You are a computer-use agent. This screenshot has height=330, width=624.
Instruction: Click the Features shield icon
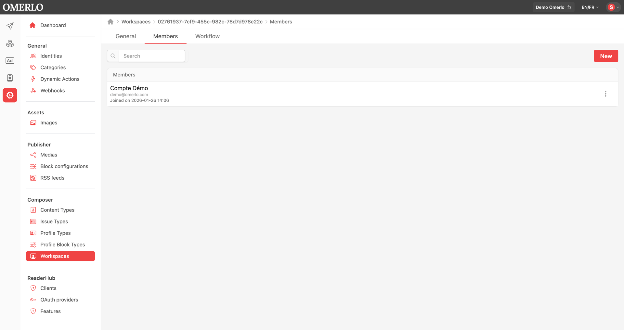coord(33,311)
